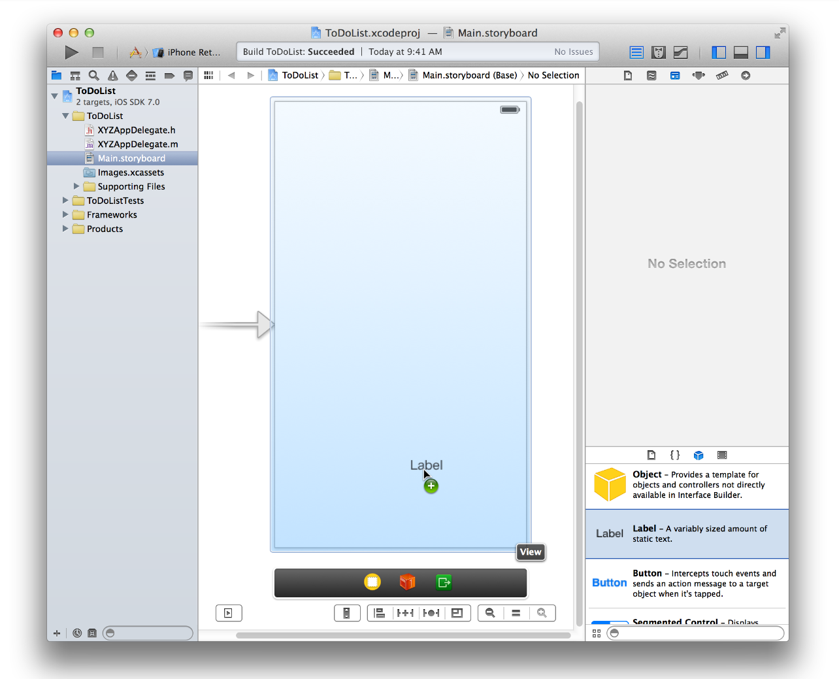Viewport: 839px width, 679px height.
Task: Open the Find navigator magnifier icon
Action: pyautogui.click(x=94, y=76)
